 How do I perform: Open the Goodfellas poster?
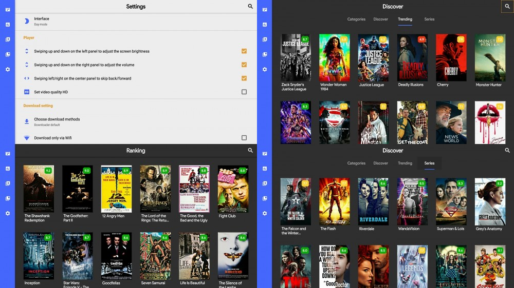(x=116, y=256)
